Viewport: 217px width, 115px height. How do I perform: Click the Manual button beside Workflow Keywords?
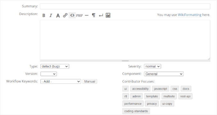point(90,82)
